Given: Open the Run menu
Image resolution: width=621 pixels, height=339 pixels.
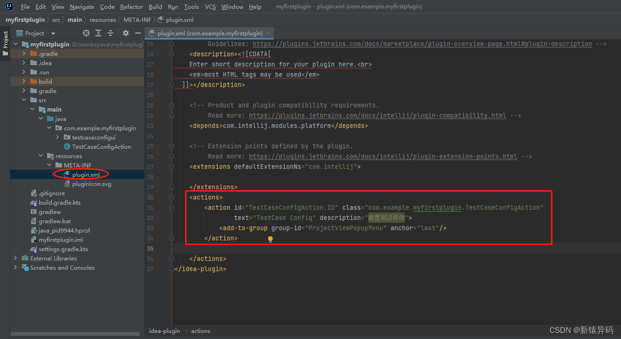Looking at the screenshot, I should [173, 7].
